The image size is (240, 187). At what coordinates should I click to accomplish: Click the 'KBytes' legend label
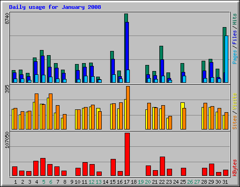(x=235, y=168)
